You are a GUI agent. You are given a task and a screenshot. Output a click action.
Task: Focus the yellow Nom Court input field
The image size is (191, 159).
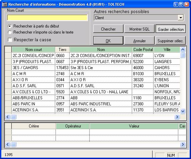47,18
